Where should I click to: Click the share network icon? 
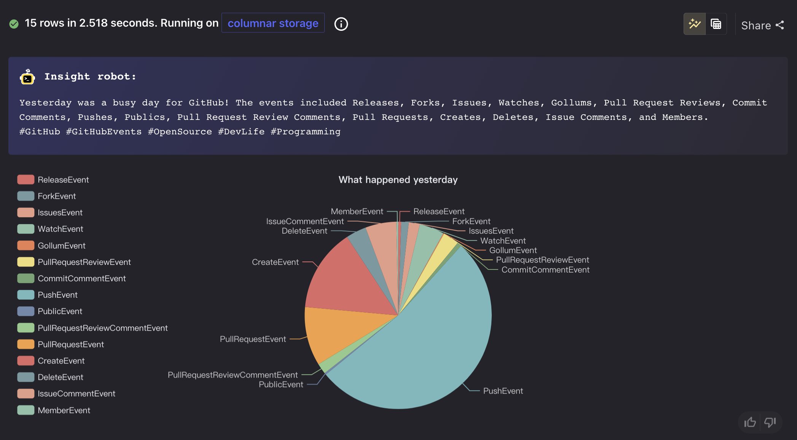(781, 25)
